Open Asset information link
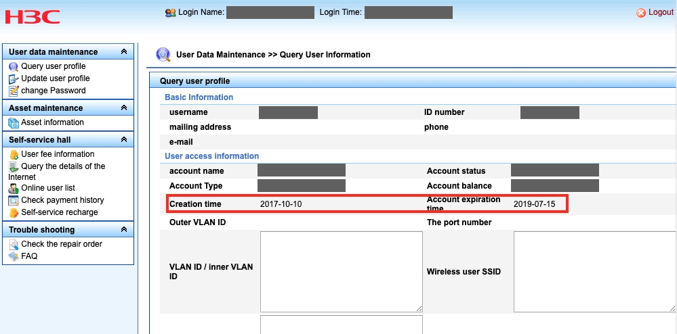Viewport: 677px width, 334px height. (53, 122)
